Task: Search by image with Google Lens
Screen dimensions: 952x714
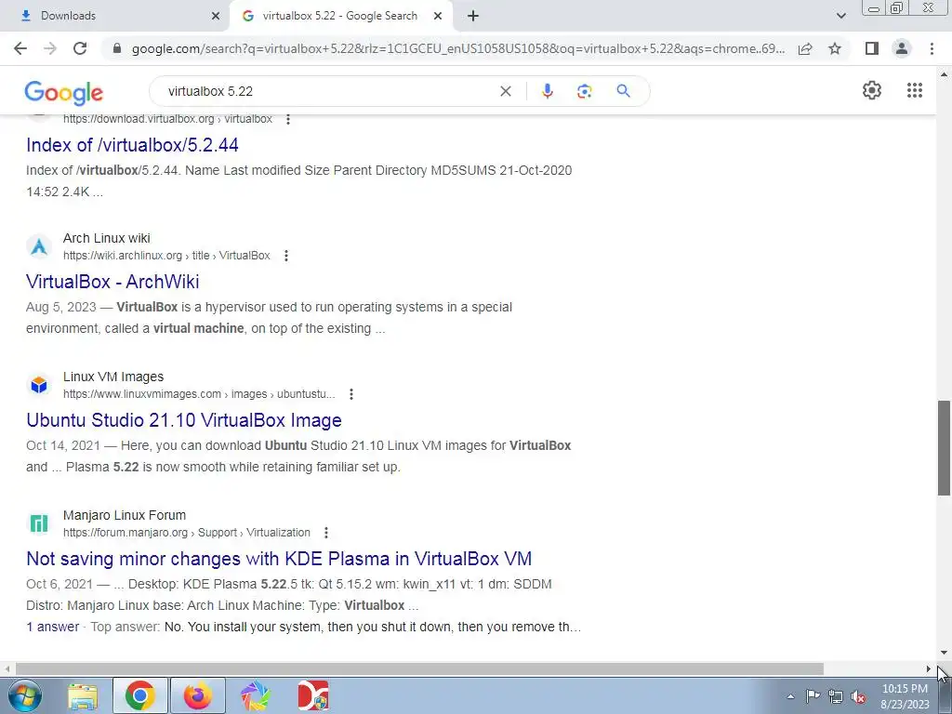Action: tap(585, 91)
